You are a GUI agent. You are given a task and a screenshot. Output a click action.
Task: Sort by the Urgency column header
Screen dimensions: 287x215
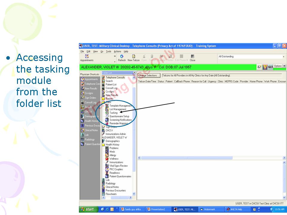(212, 81)
